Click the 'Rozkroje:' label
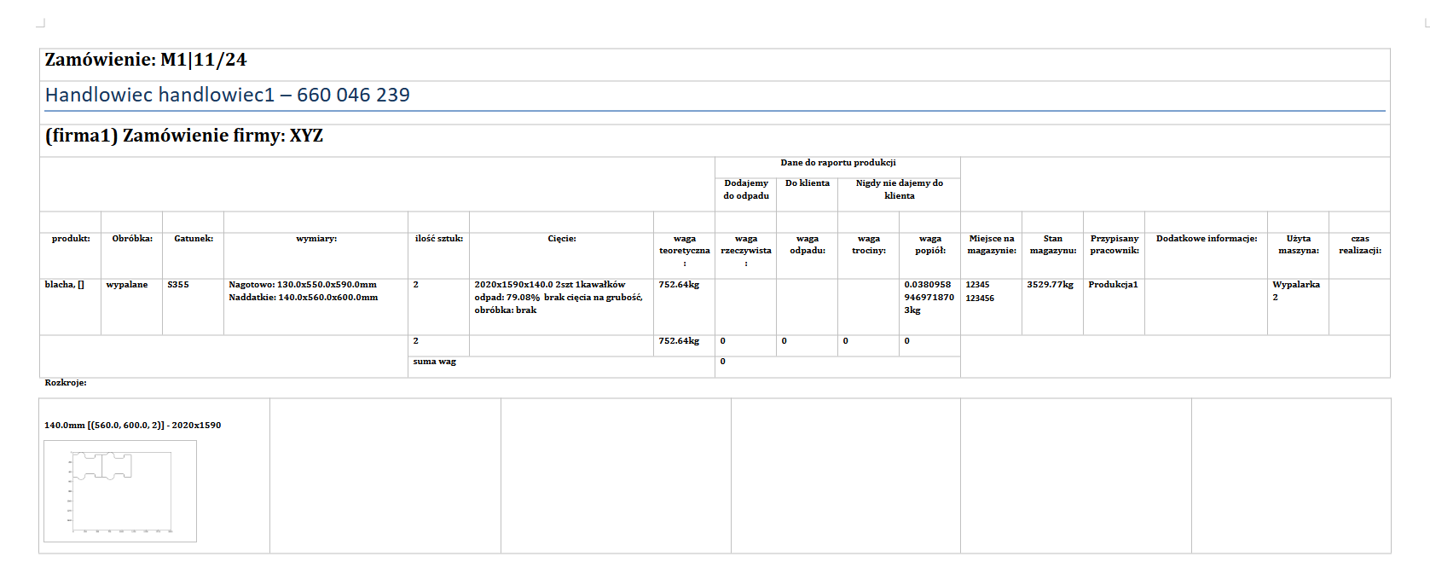The width and height of the screenshot is (1430, 568). click(x=66, y=383)
